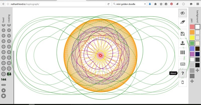Viewport: 201px width, 105px height.
Task: Set background to navy blue
Action: pos(197,54)
